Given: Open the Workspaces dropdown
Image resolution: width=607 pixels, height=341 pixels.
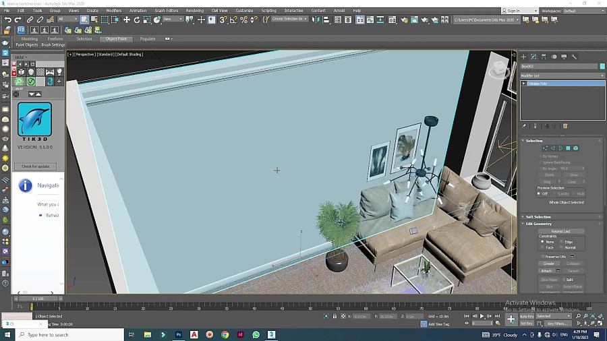Looking at the screenshot, I should pyautogui.click(x=581, y=11).
